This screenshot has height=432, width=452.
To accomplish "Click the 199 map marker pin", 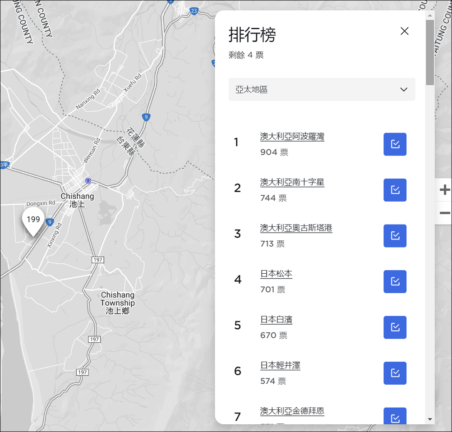I will (33, 221).
